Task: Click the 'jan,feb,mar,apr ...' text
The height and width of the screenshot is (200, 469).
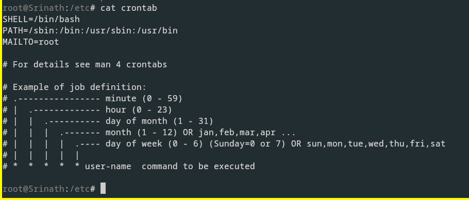Action: point(247,133)
